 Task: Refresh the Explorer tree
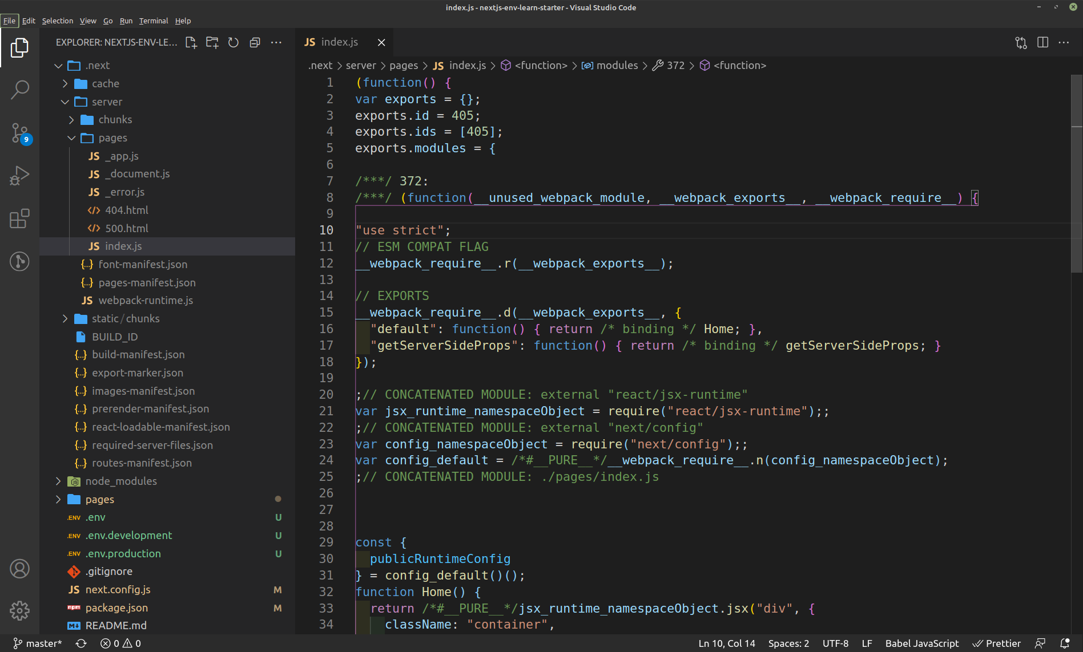coord(233,43)
